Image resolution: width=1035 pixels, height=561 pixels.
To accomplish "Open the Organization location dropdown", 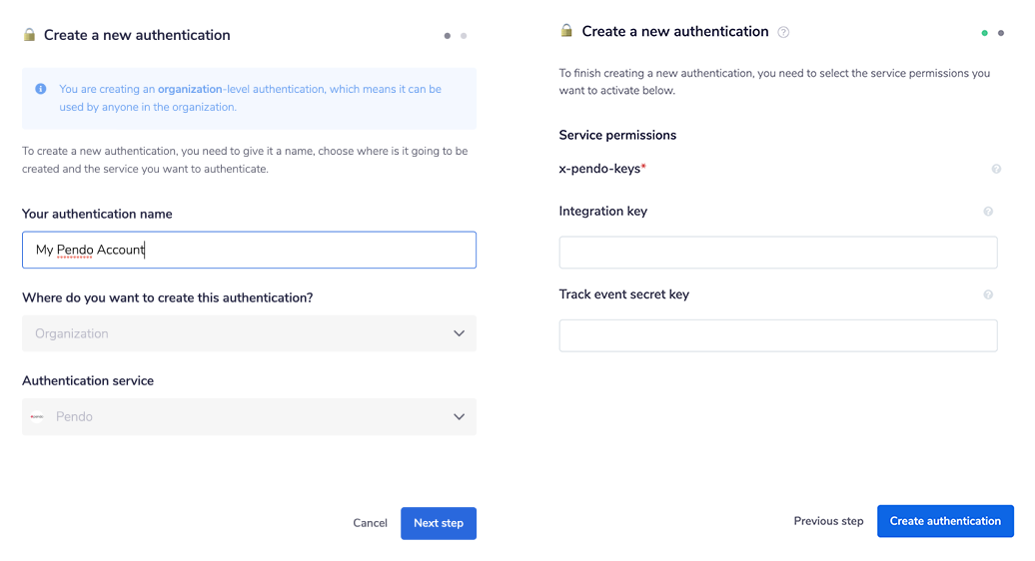I will (249, 333).
